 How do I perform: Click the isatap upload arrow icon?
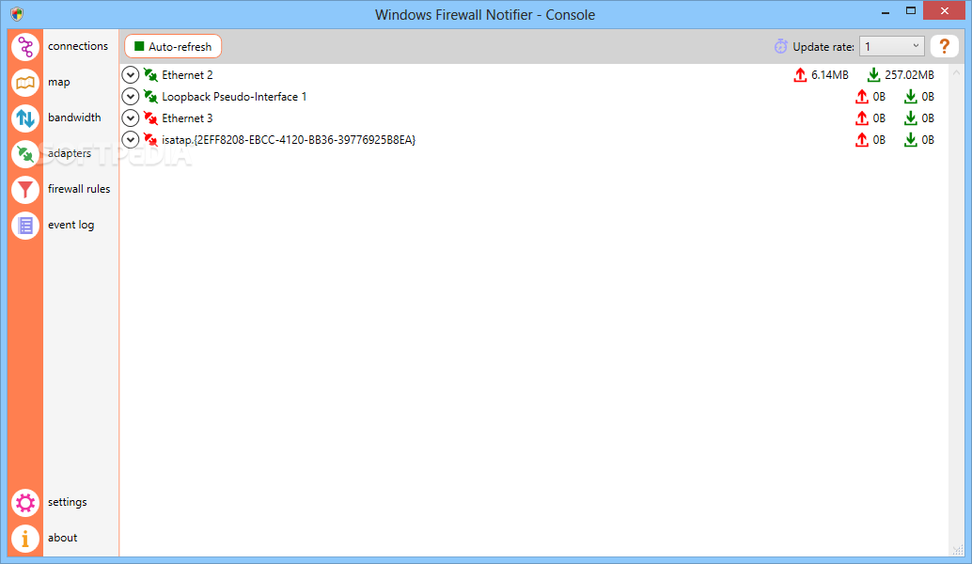(x=862, y=140)
